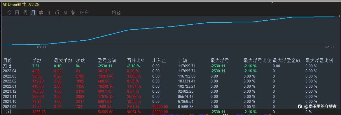The height and width of the screenshot is (115, 341).
Task: Click the 2022.04 chart axis label
Action: pos(329,47)
